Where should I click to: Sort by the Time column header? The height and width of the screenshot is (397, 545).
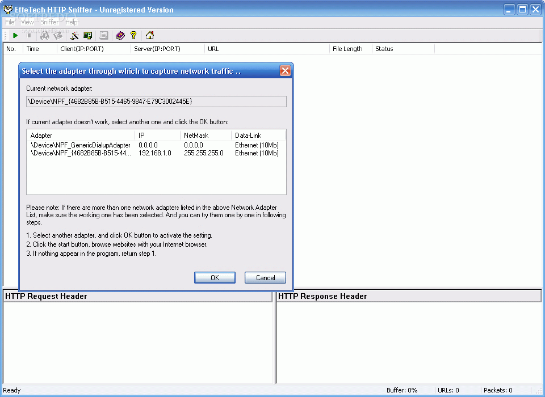40,49
